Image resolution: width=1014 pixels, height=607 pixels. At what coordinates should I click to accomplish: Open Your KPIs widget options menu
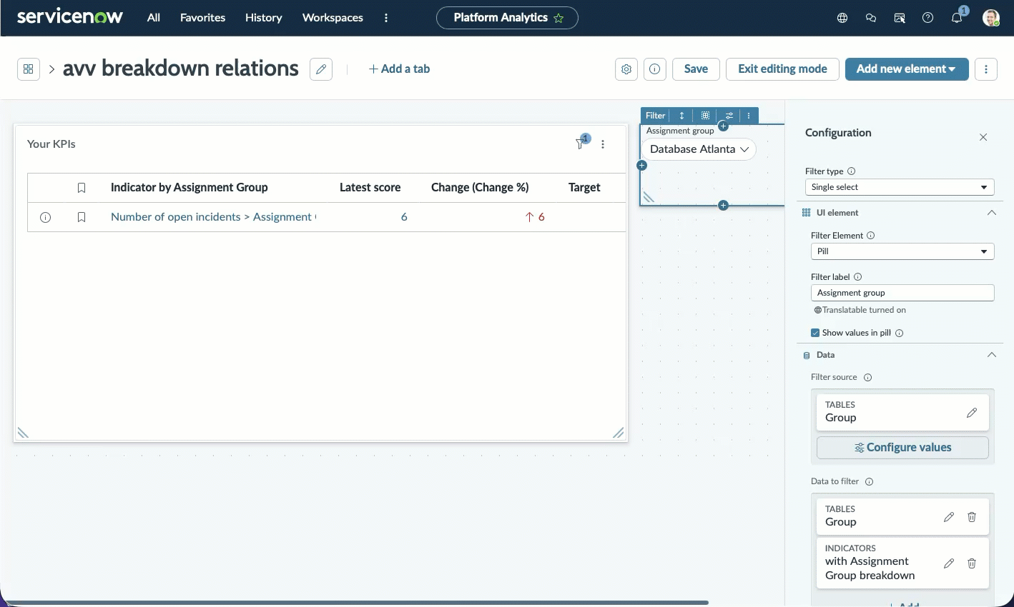[x=603, y=144]
